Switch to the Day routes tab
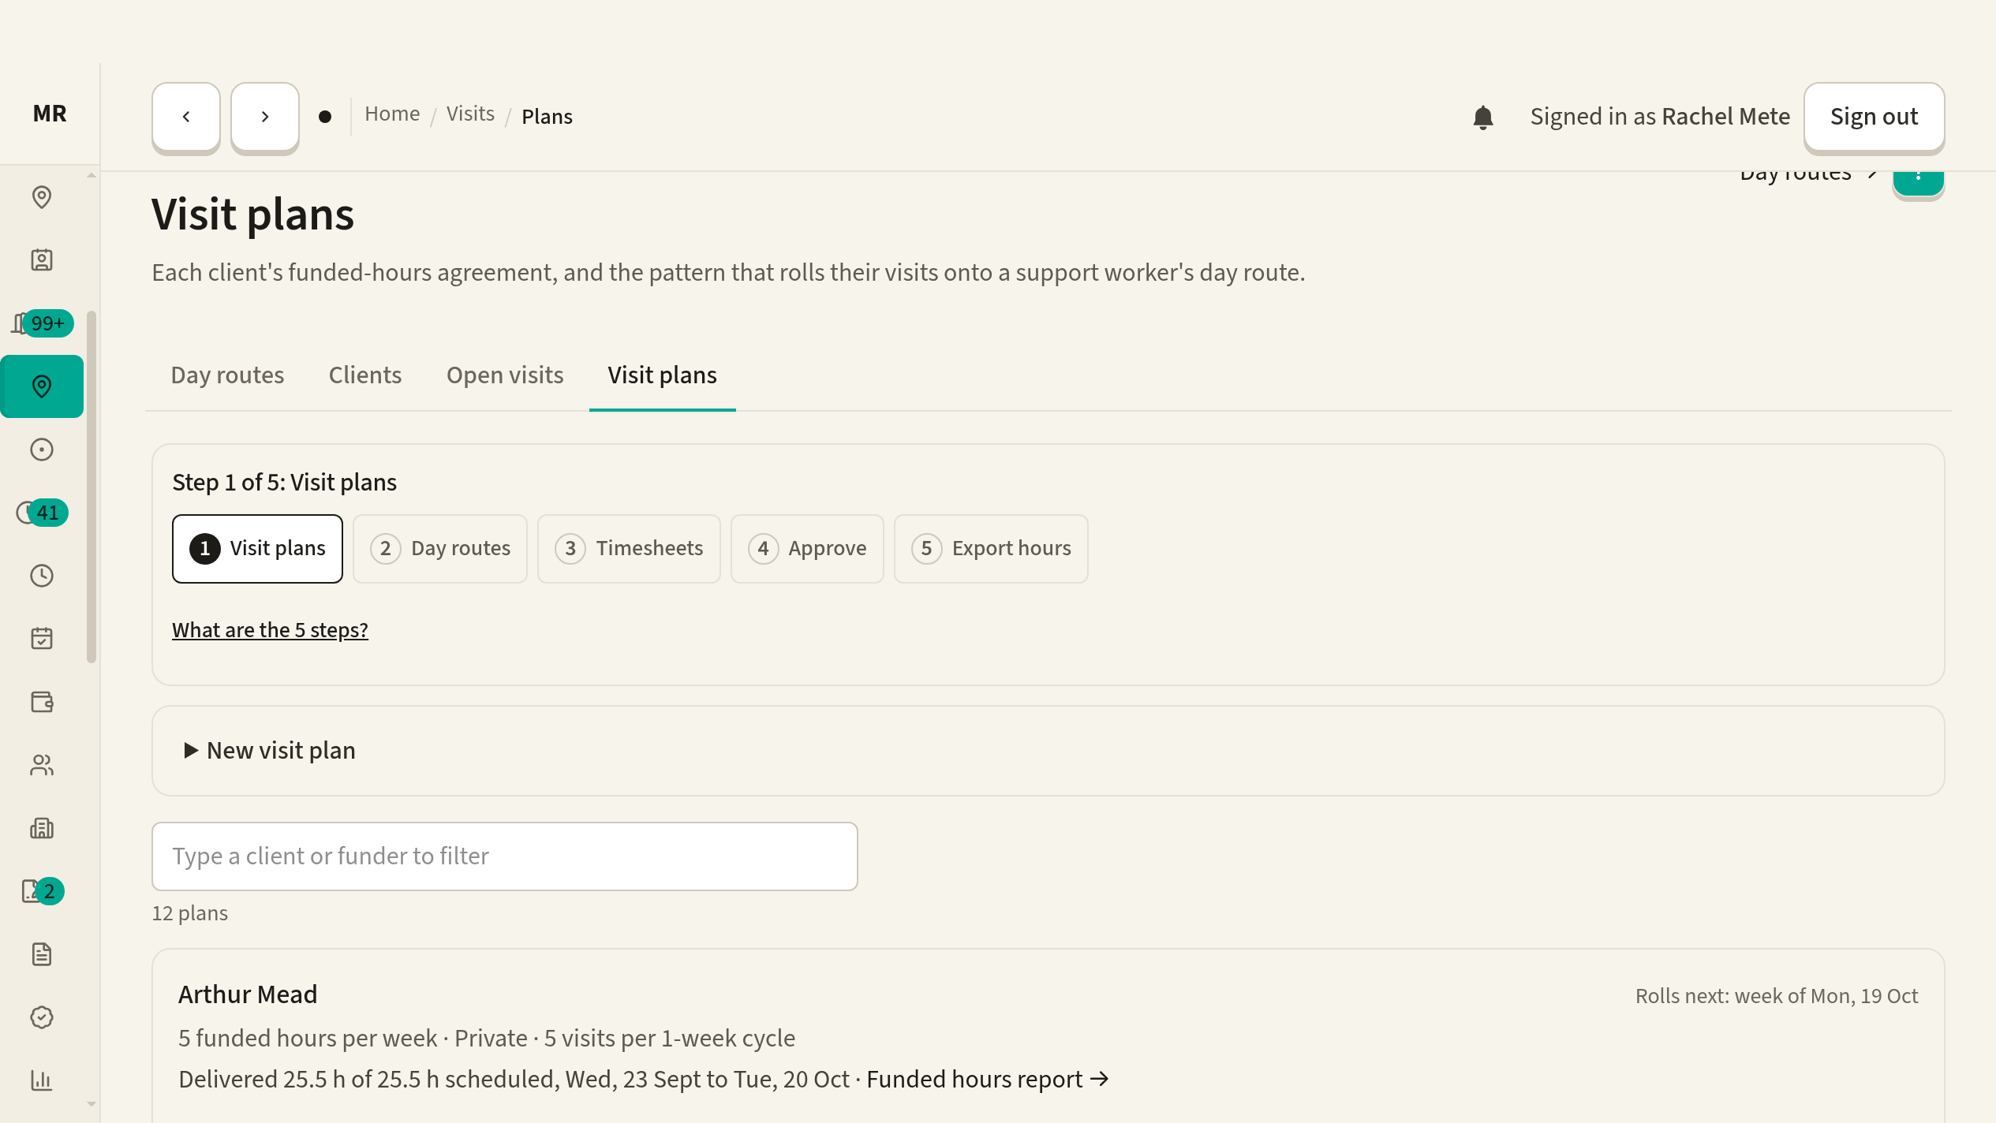Screen dimensions: 1996x1123 click(227, 375)
